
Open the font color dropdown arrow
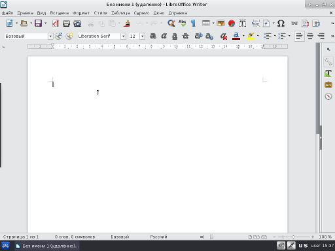pyautogui.click(x=243, y=36)
